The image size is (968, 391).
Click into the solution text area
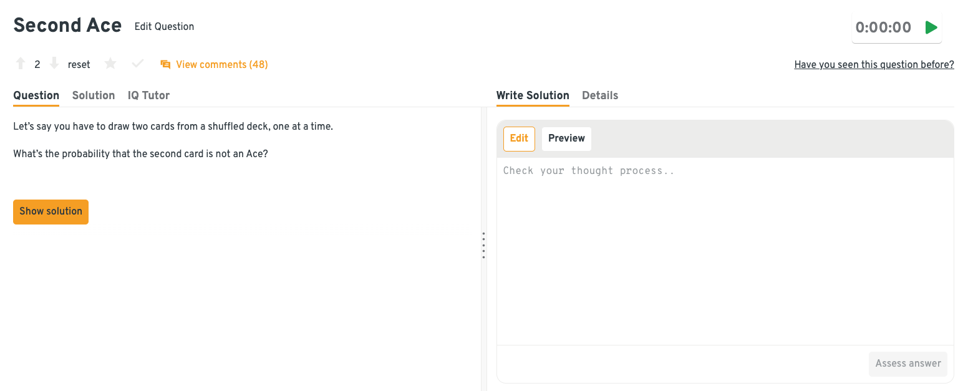pyautogui.click(x=725, y=249)
